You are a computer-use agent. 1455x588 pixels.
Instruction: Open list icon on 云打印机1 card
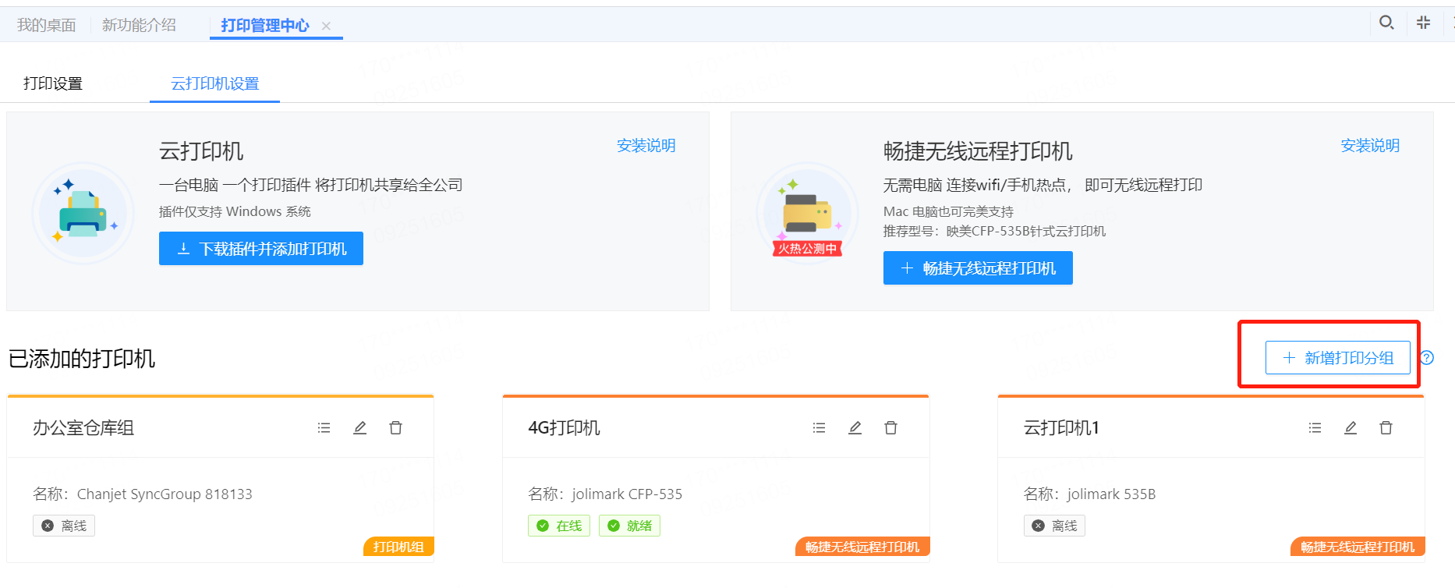coord(1315,428)
